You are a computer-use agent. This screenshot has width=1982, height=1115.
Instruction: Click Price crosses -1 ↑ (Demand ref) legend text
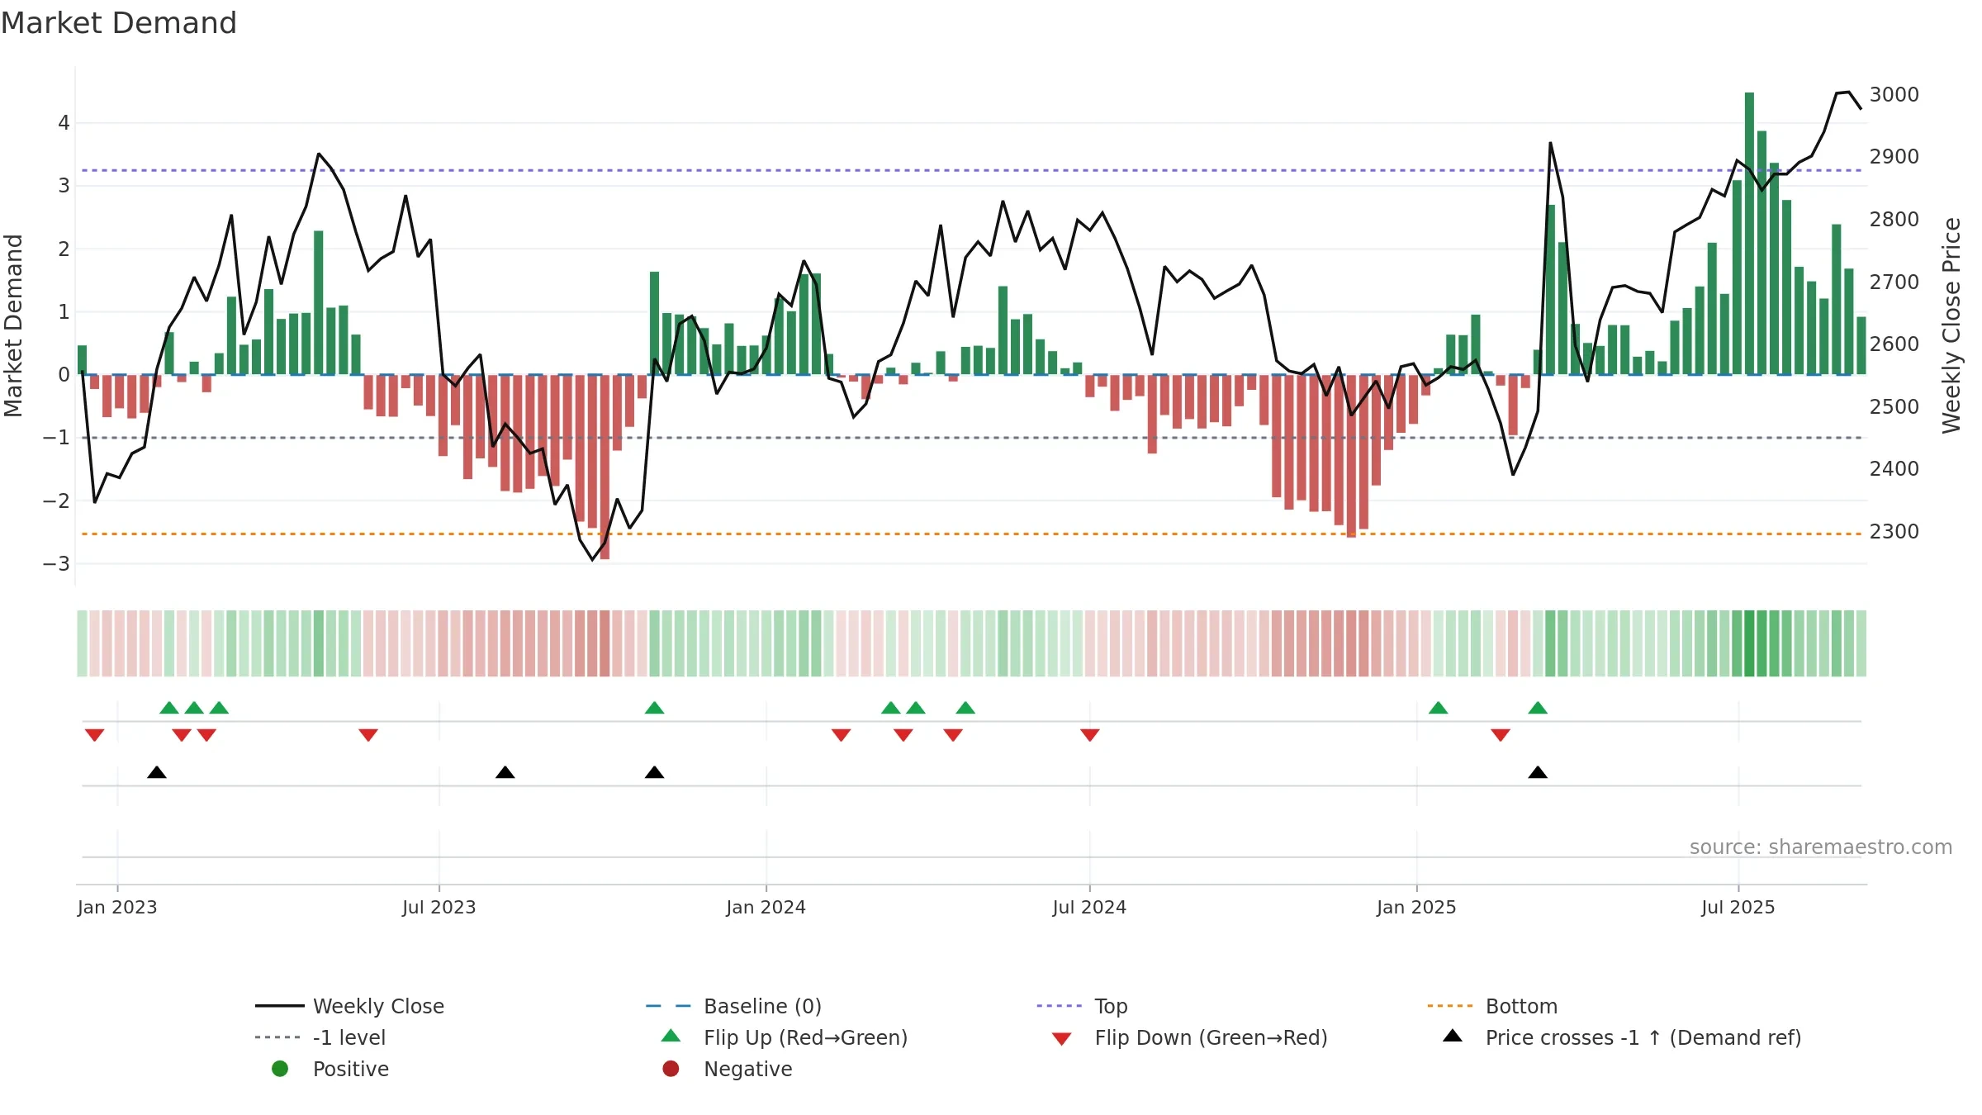[1643, 1037]
